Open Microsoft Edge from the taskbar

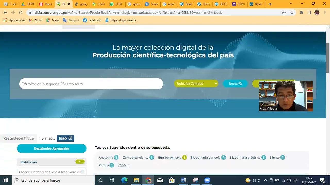[x=124, y=180]
